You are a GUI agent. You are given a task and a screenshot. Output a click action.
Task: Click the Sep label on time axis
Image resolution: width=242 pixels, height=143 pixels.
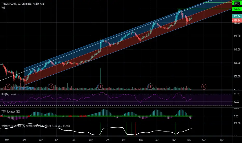[x=107, y=140]
